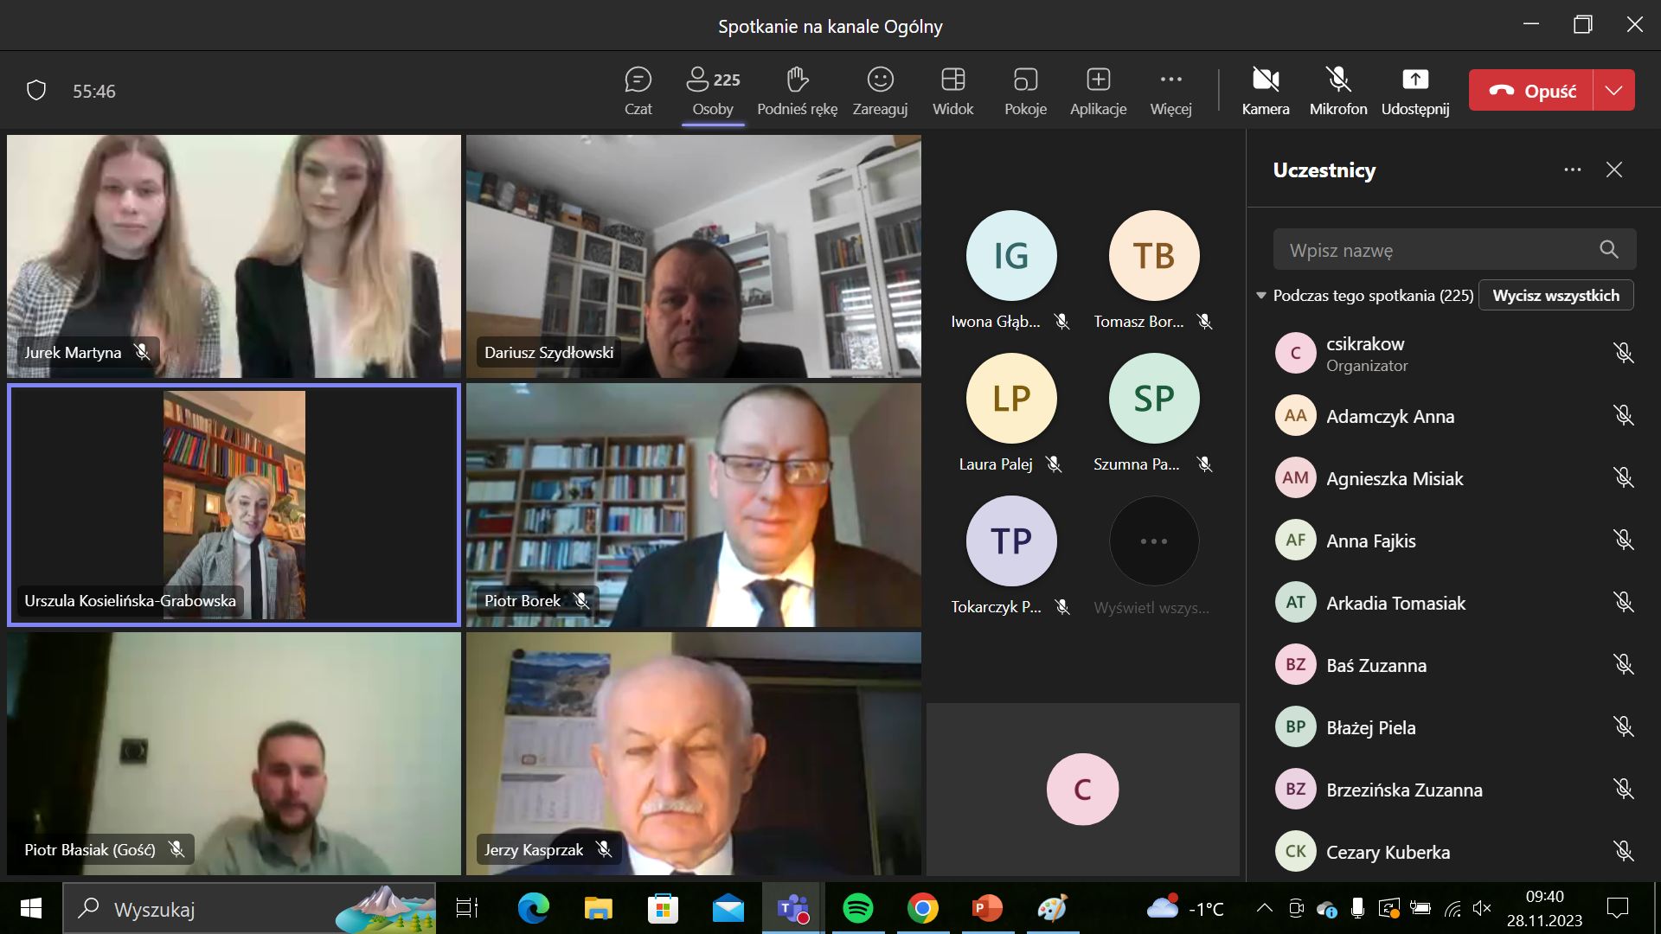Toggle the Osoby participants tab
Screen dimensions: 1661x934
[713, 90]
